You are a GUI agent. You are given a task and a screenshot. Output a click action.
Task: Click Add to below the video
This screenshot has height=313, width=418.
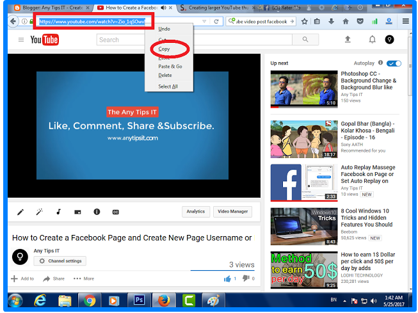point(22,278)
